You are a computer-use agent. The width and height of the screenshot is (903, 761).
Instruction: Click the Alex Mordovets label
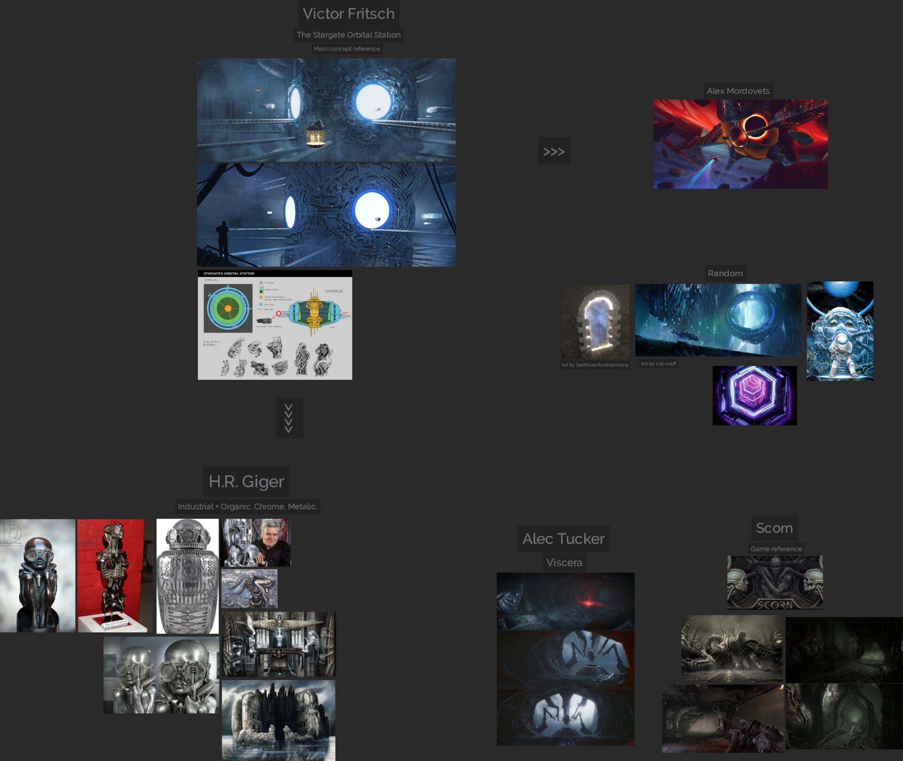738,91
